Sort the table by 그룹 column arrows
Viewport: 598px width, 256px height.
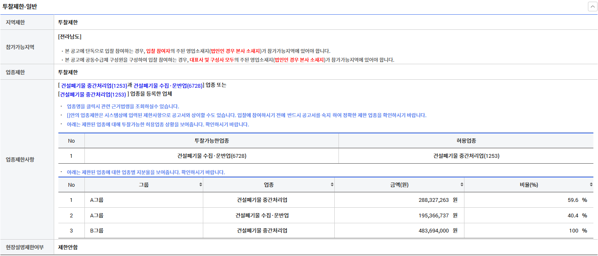[x=201, y=185]
